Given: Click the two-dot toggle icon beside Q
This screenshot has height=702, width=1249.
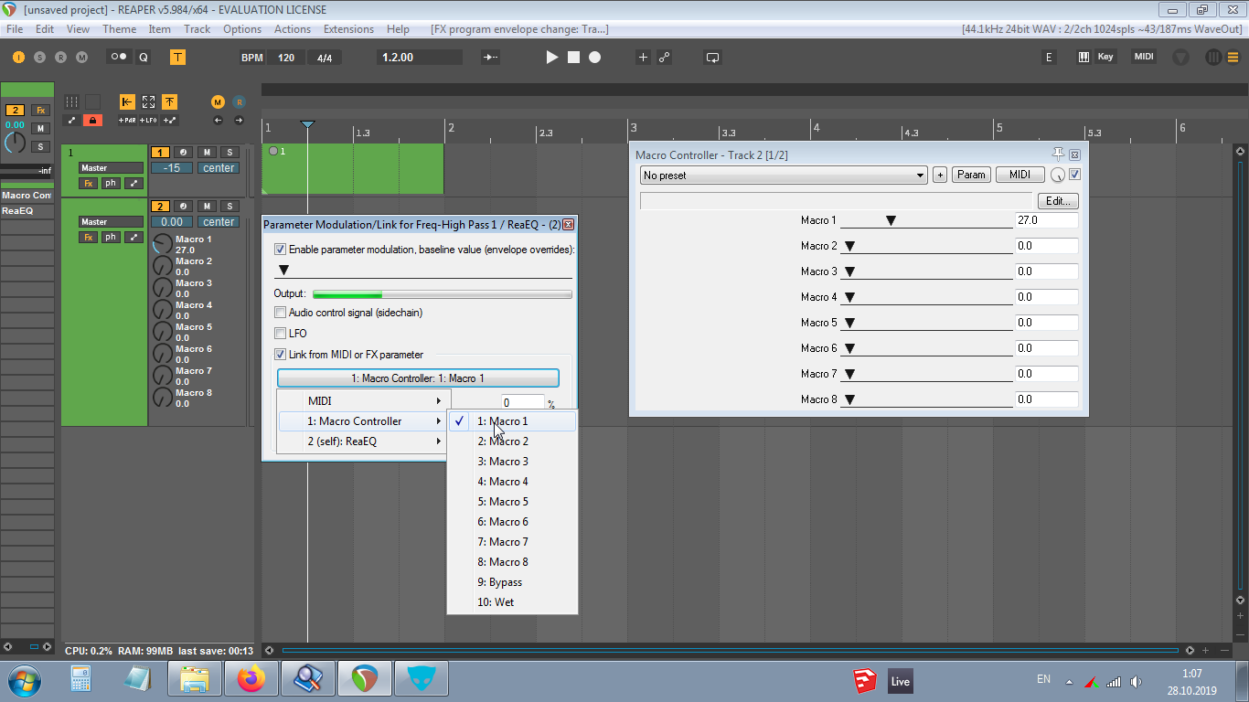Looking at the screenshot, I should coord(119,57).
